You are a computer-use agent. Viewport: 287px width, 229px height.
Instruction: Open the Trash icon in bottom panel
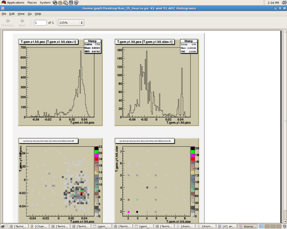click(284, 226)
